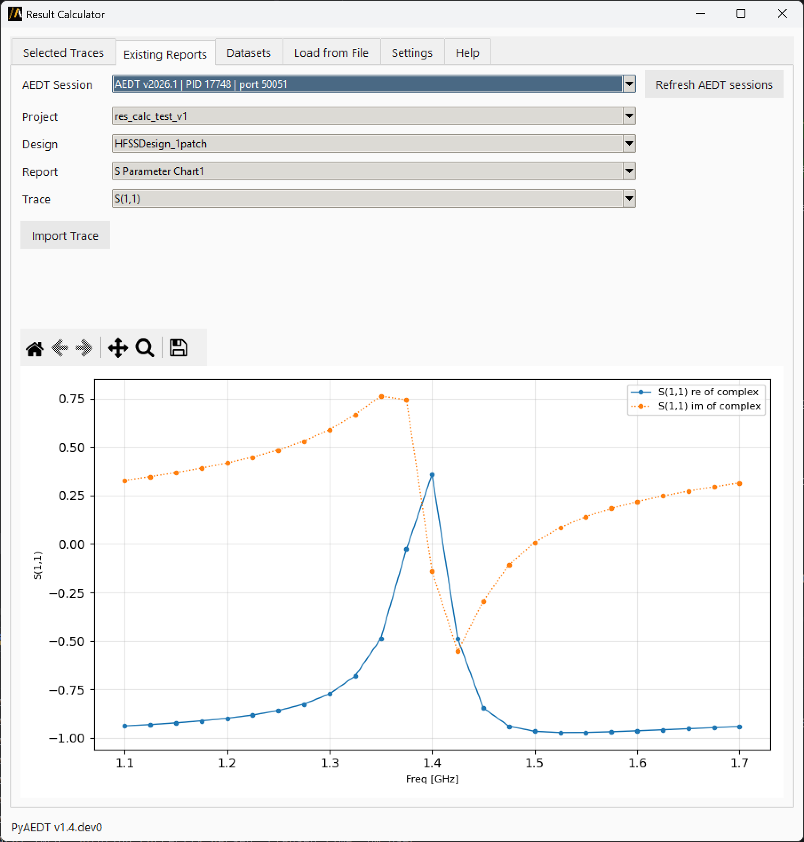Maximize the Result Calculator window
The image size is (804, 842).
coord(741,14)
